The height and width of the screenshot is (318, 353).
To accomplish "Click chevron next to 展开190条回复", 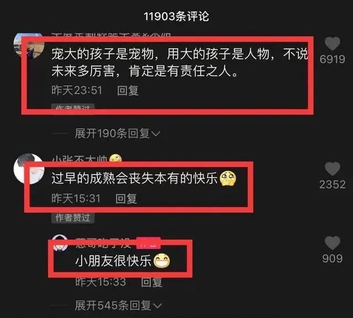I will point(156,134).
